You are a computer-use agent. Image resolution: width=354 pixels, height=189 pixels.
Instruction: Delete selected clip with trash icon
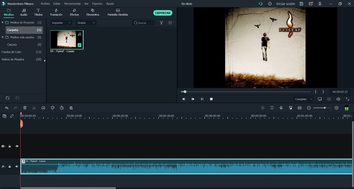tap(25, 108)
